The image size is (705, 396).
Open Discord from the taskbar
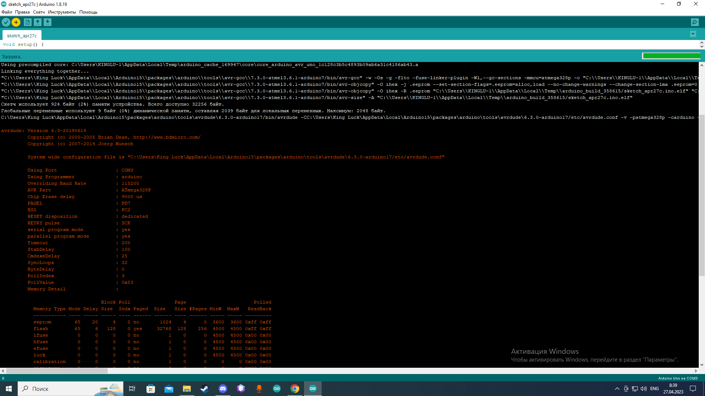point(223,389)
